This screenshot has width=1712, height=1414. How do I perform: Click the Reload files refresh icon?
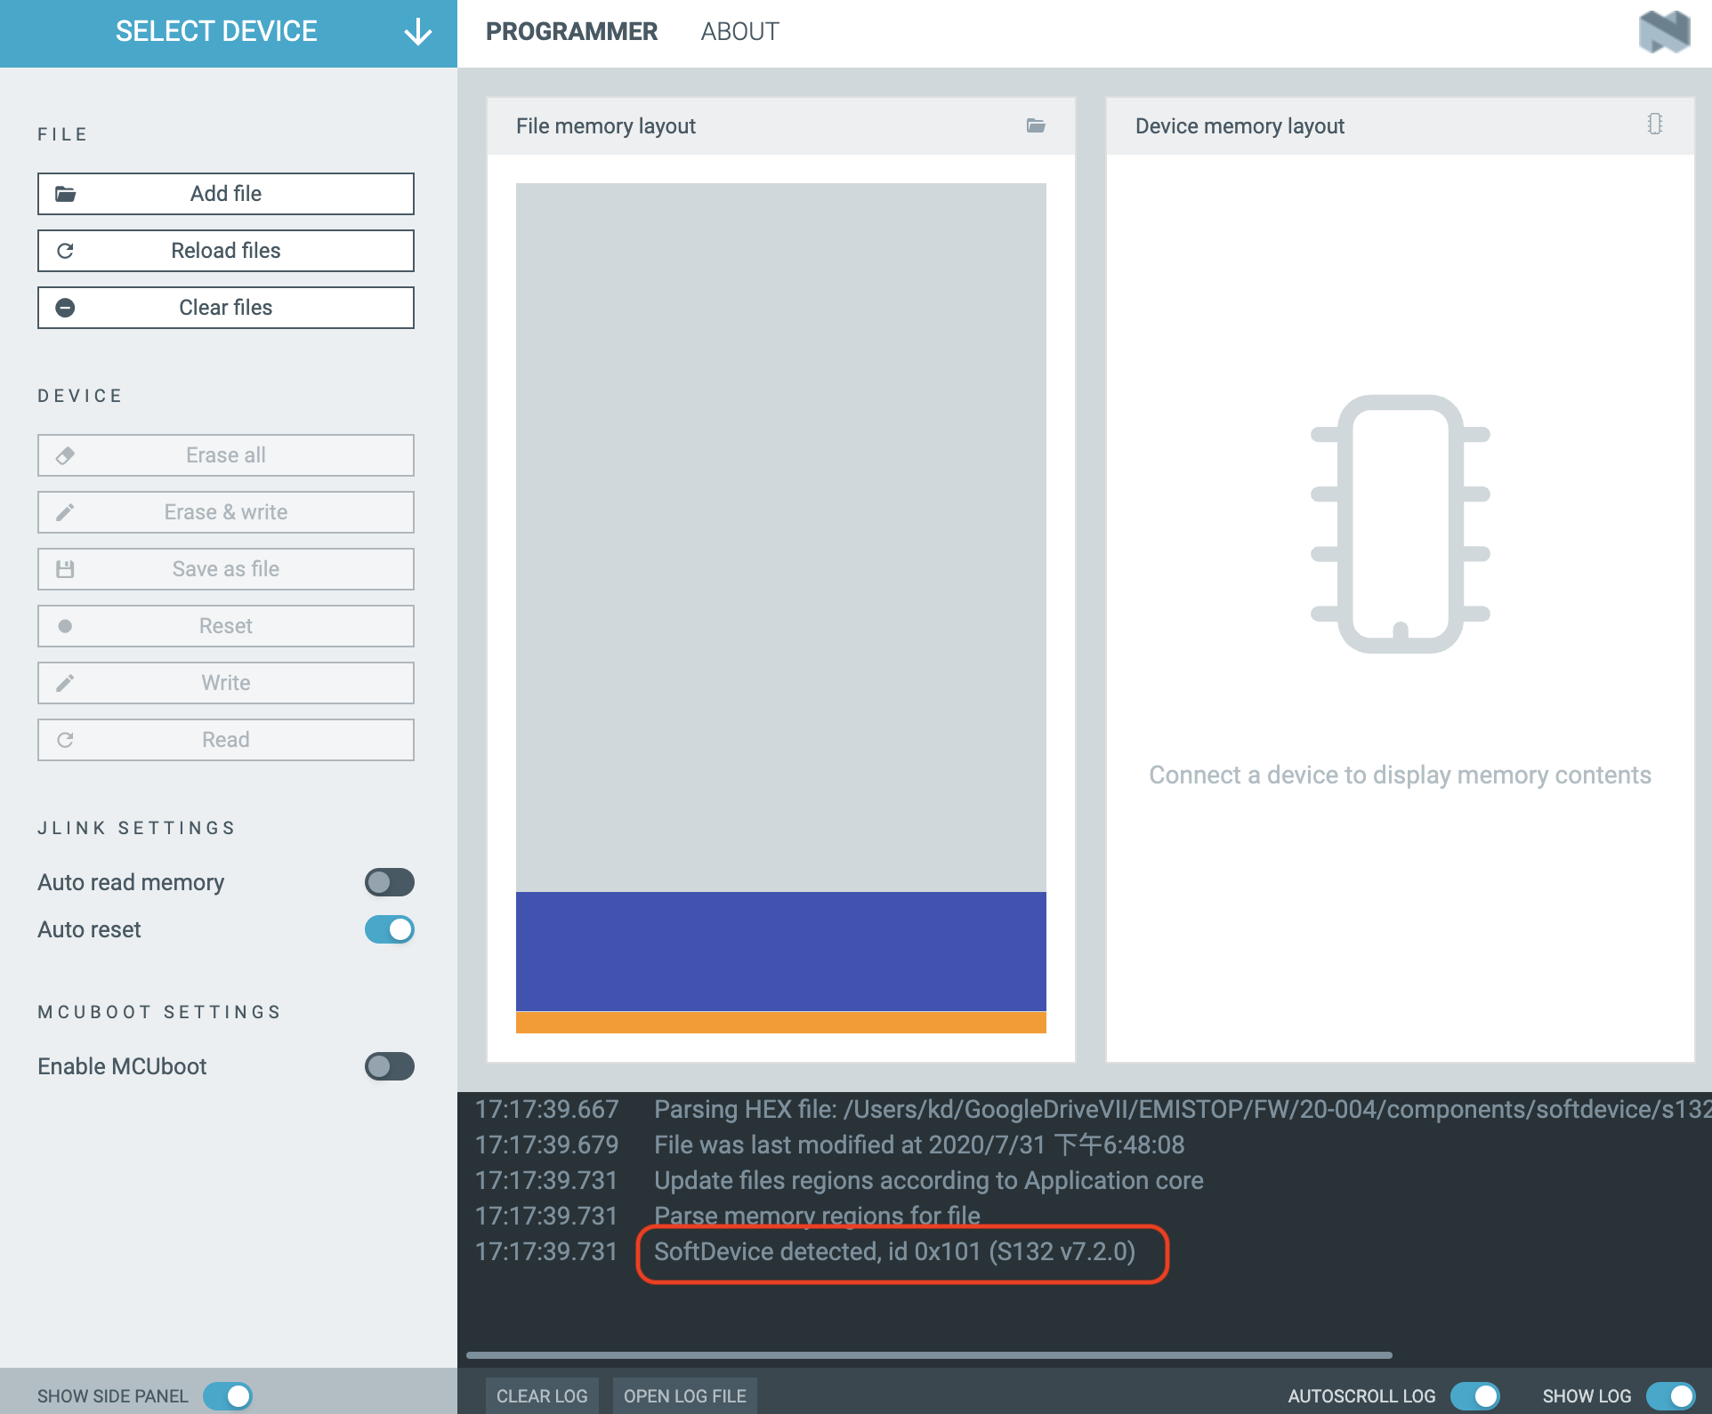pos(66,249)
